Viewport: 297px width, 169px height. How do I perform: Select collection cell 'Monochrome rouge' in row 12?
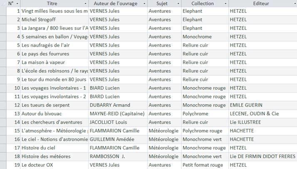point(205,105)
